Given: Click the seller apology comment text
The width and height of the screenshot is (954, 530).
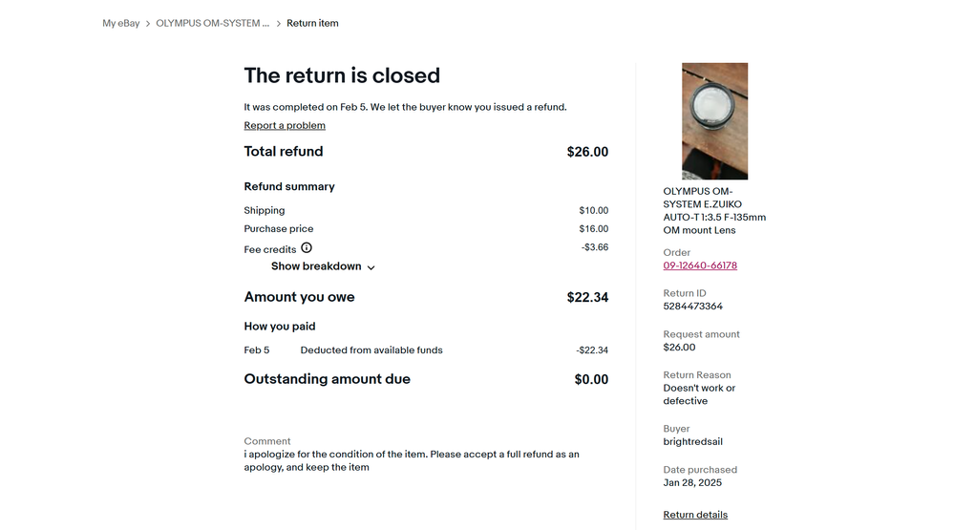Looking at the screenshot, I should (x=412, y=460).
